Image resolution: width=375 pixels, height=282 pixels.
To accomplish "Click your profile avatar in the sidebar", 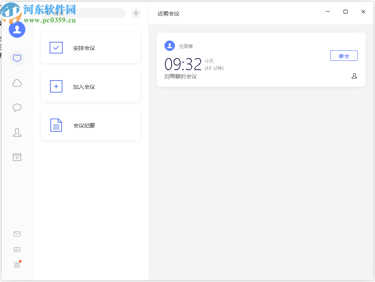I will 17,29.
